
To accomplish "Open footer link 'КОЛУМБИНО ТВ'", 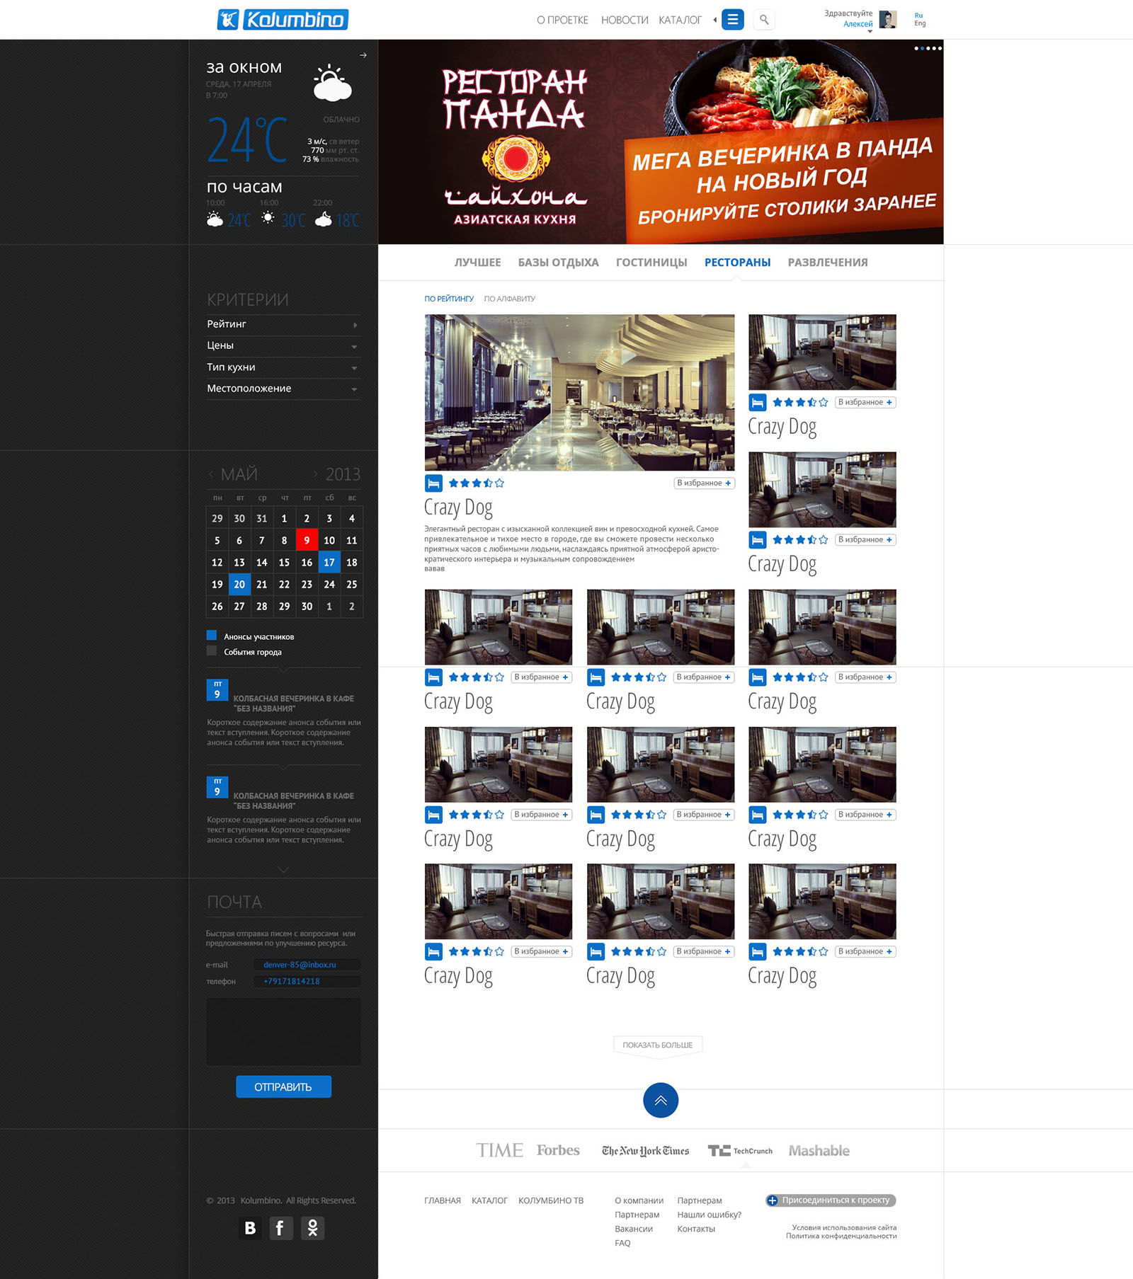I will tap(551, 1200).
